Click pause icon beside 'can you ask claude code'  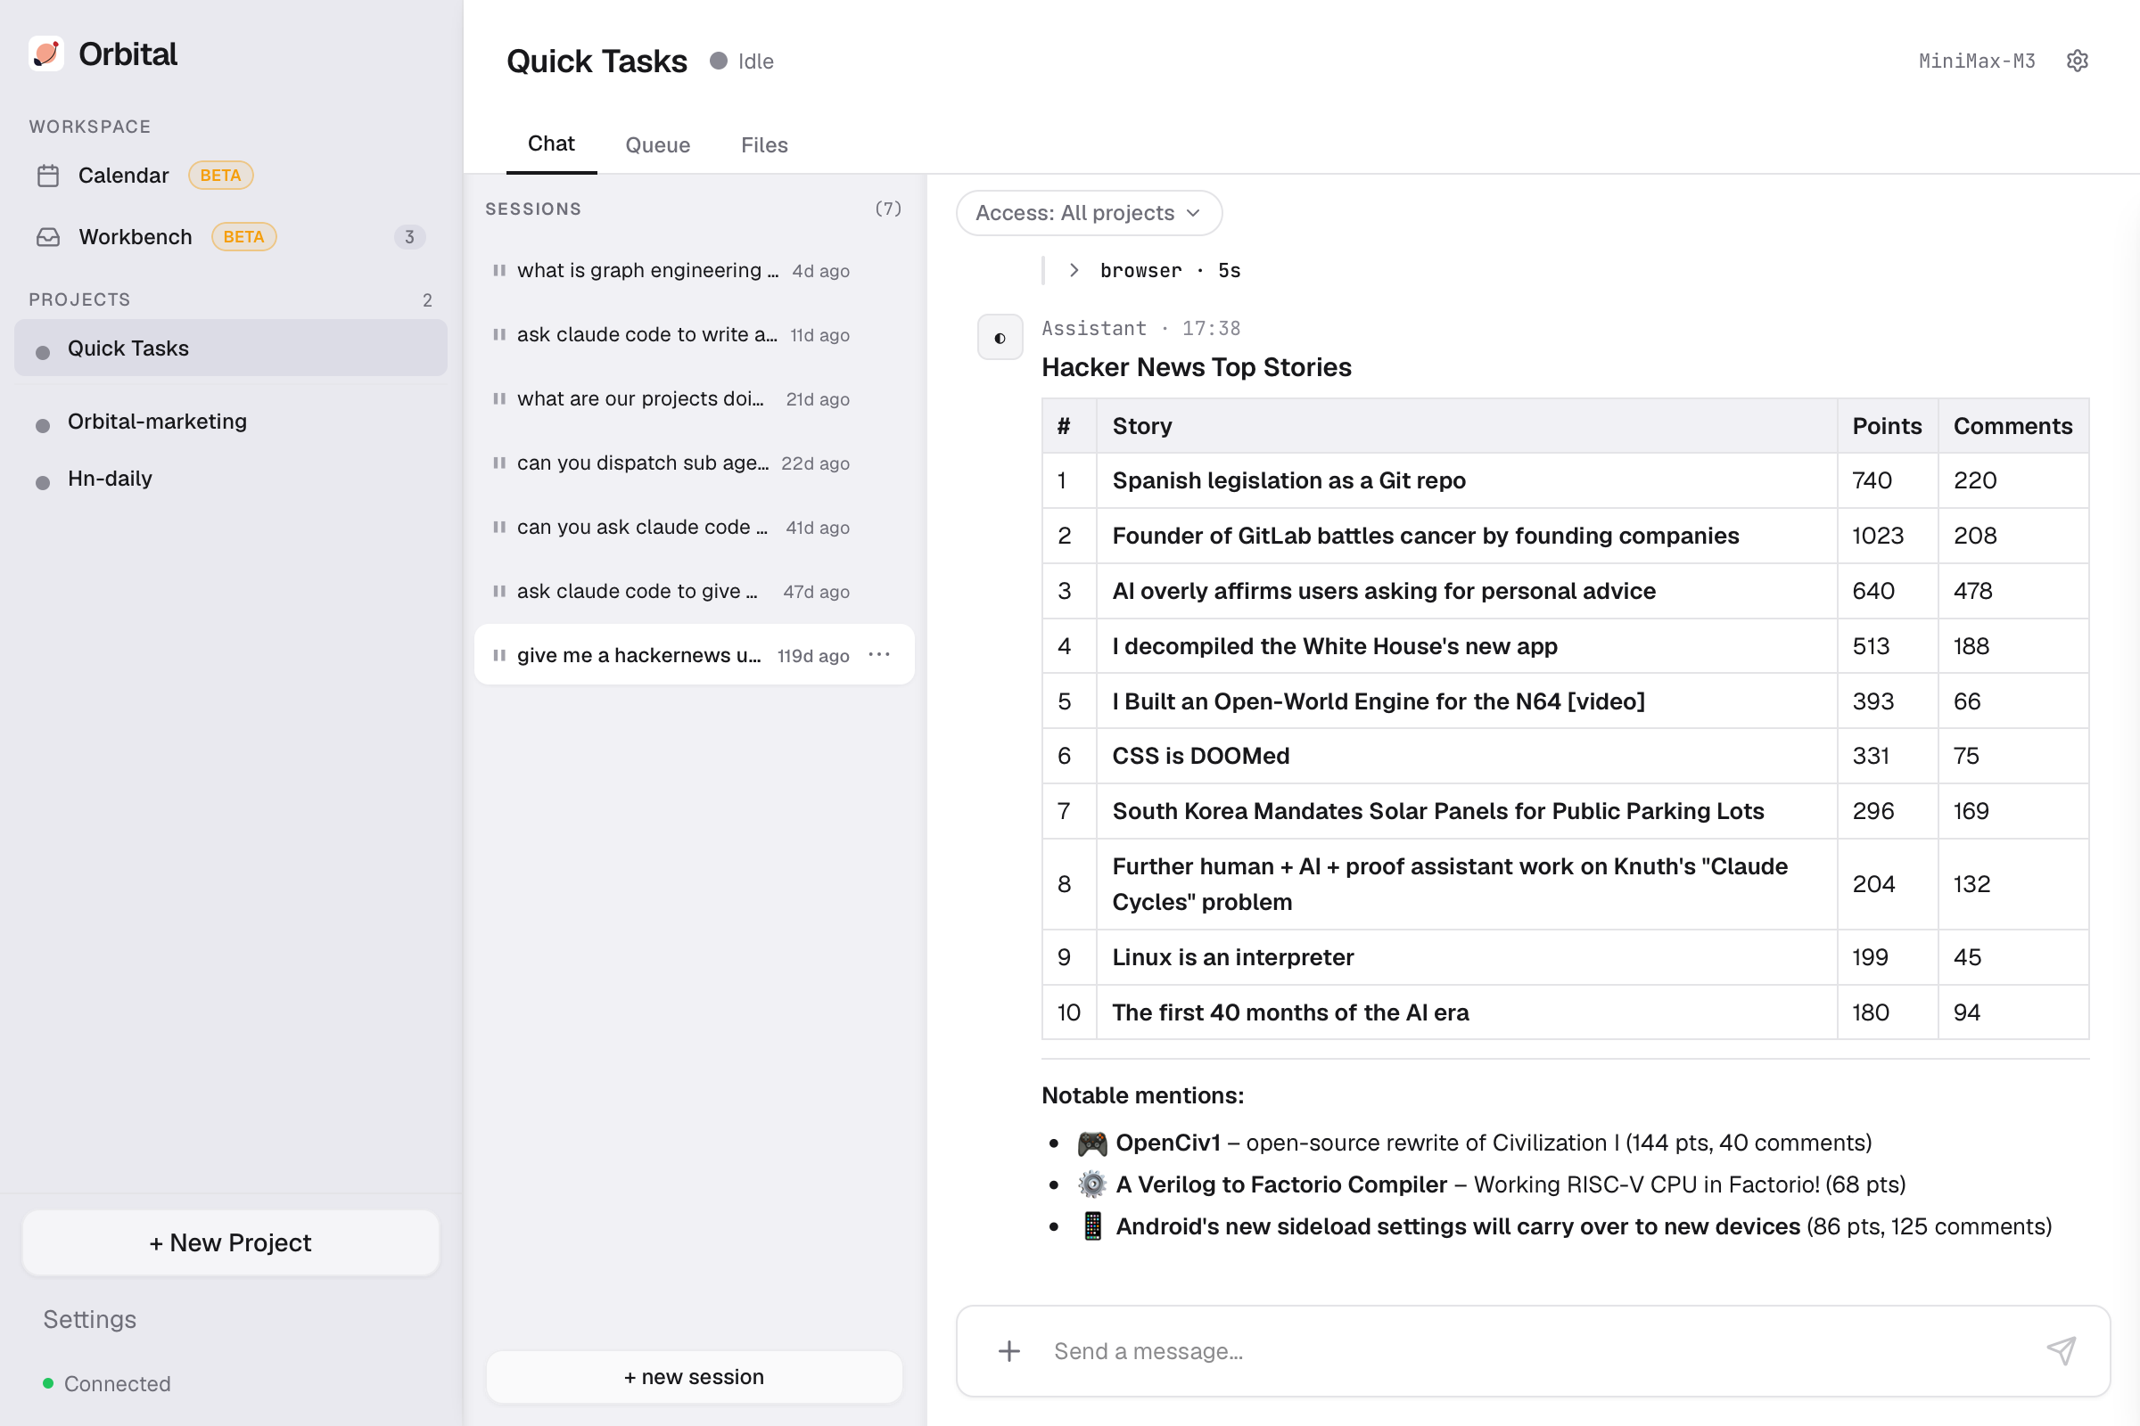[499, 527]
